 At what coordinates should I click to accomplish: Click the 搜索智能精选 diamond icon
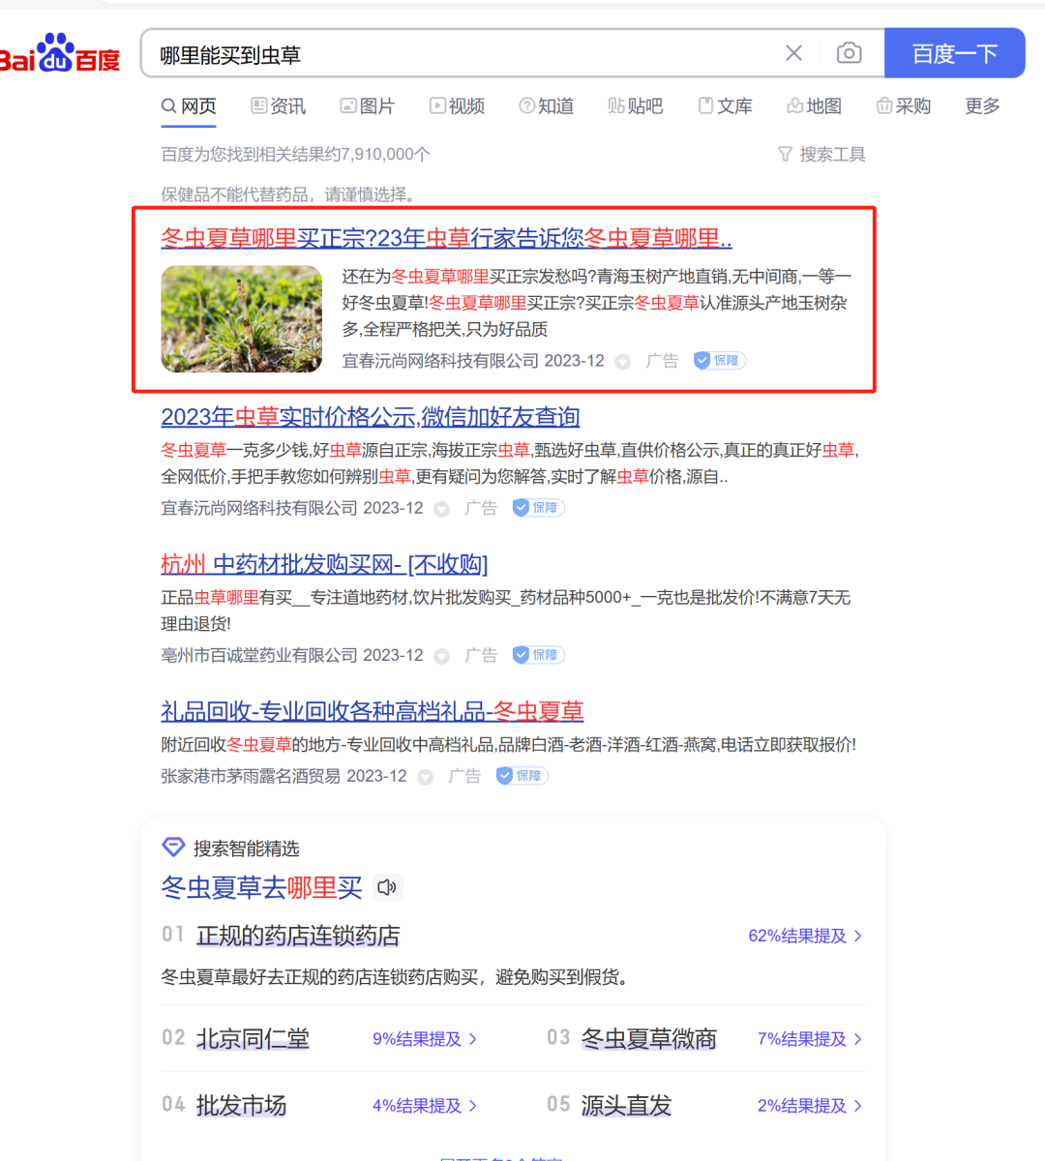(x=173, y=848)
